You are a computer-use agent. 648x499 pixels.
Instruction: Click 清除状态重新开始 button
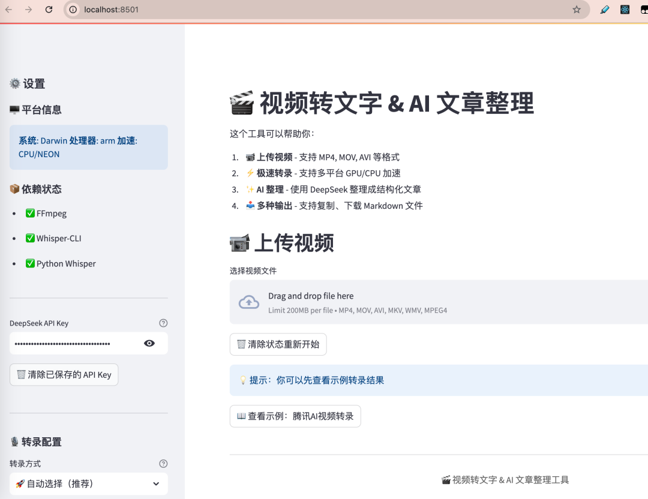(x=278, y=344)
